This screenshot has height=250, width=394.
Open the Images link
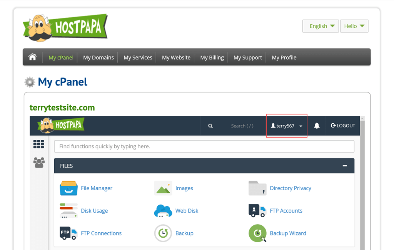pos(184,188)
